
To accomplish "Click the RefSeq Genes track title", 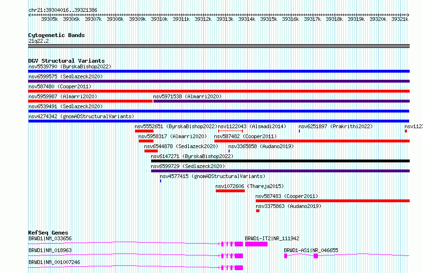I will (48, 233).
